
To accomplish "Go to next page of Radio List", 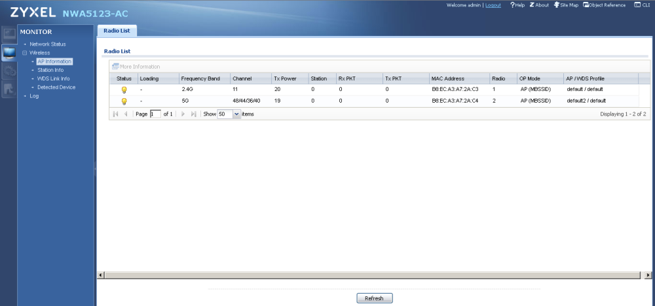I will [183, 114].
